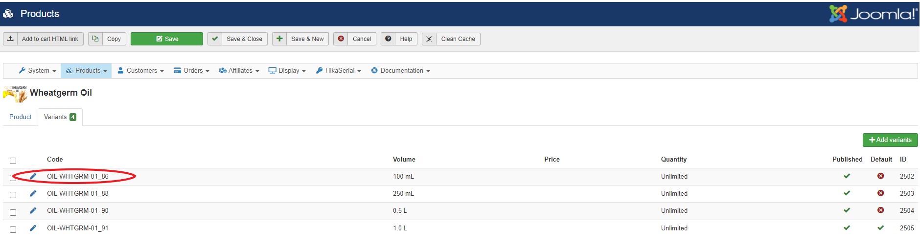Switch to the Product tab

point(21,117)
